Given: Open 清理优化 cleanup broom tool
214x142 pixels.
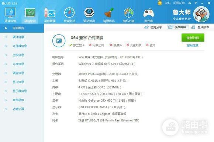Looking at the screenshot, I should (109, 15).
